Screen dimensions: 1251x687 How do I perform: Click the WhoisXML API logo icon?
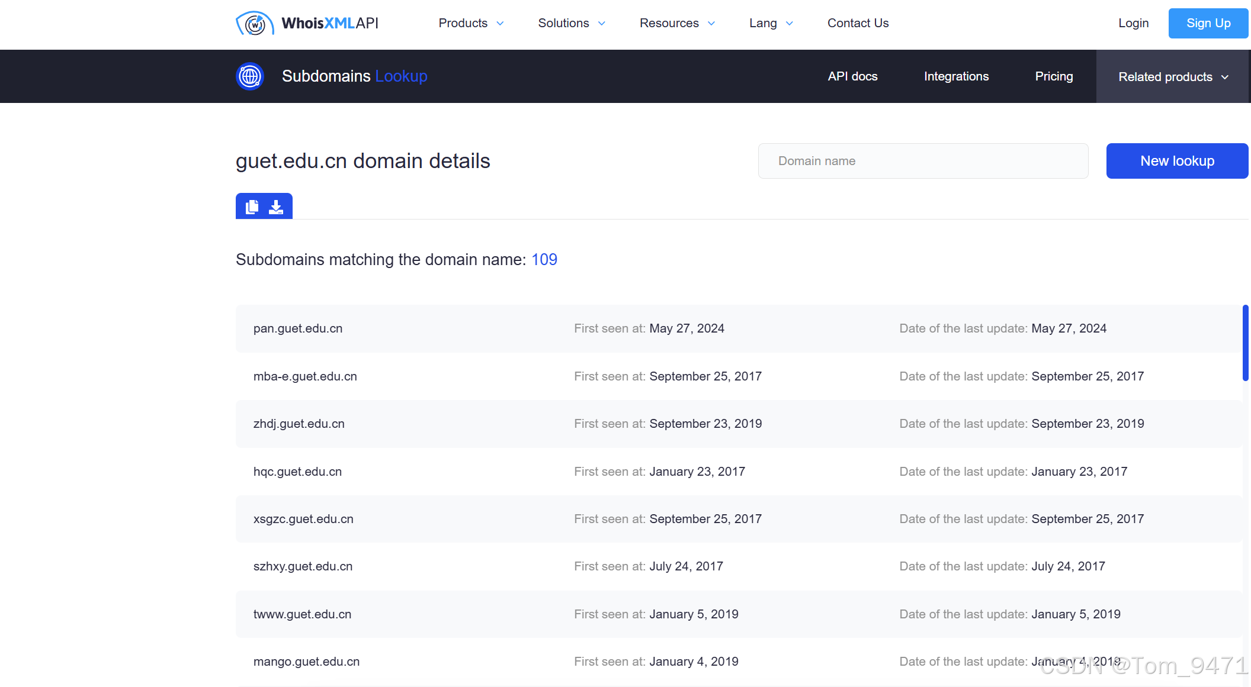coord(255,24)
